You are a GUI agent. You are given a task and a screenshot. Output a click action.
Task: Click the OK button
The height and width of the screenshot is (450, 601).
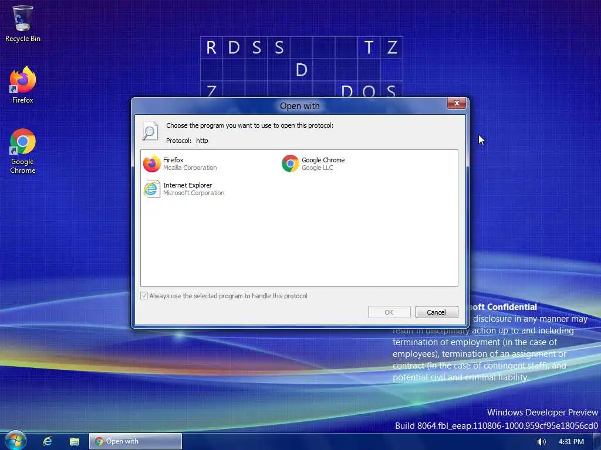click(389, 312)
